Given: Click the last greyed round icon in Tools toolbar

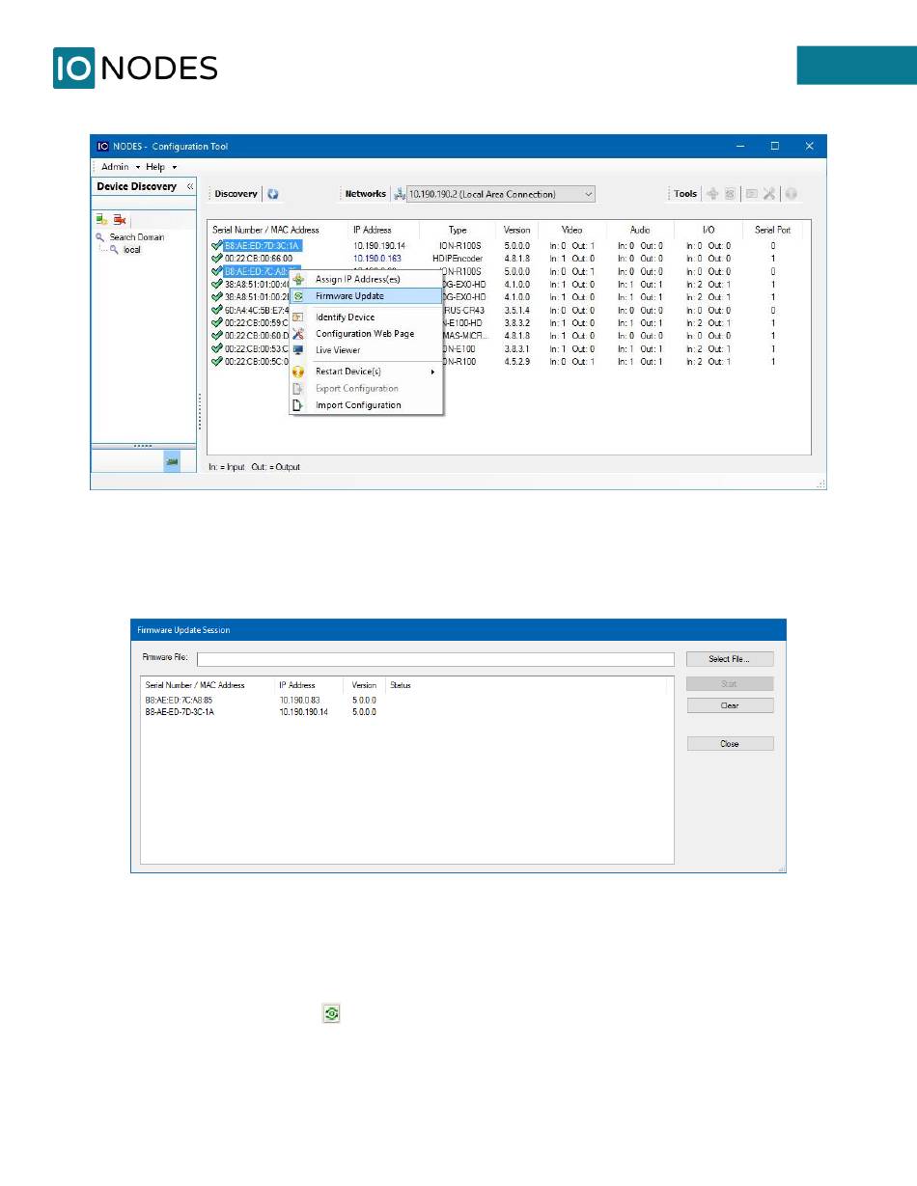Looking at the screenshot, I should 791,194.
